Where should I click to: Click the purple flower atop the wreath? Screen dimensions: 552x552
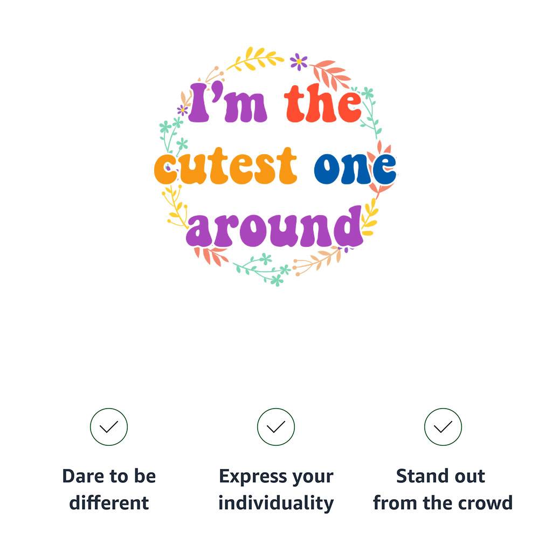[298, 61]
